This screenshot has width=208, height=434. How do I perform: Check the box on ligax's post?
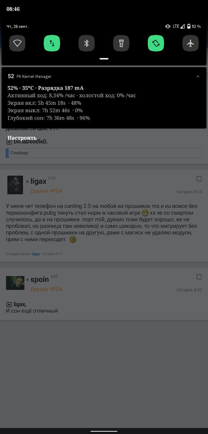199,179
